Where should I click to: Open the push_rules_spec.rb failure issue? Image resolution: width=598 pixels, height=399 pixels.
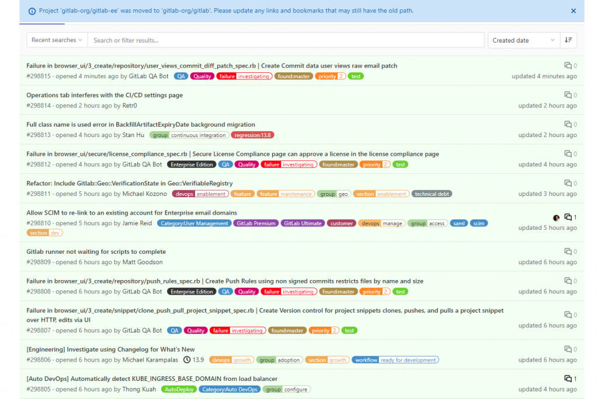pyautogui.click(x=225, y=281)
